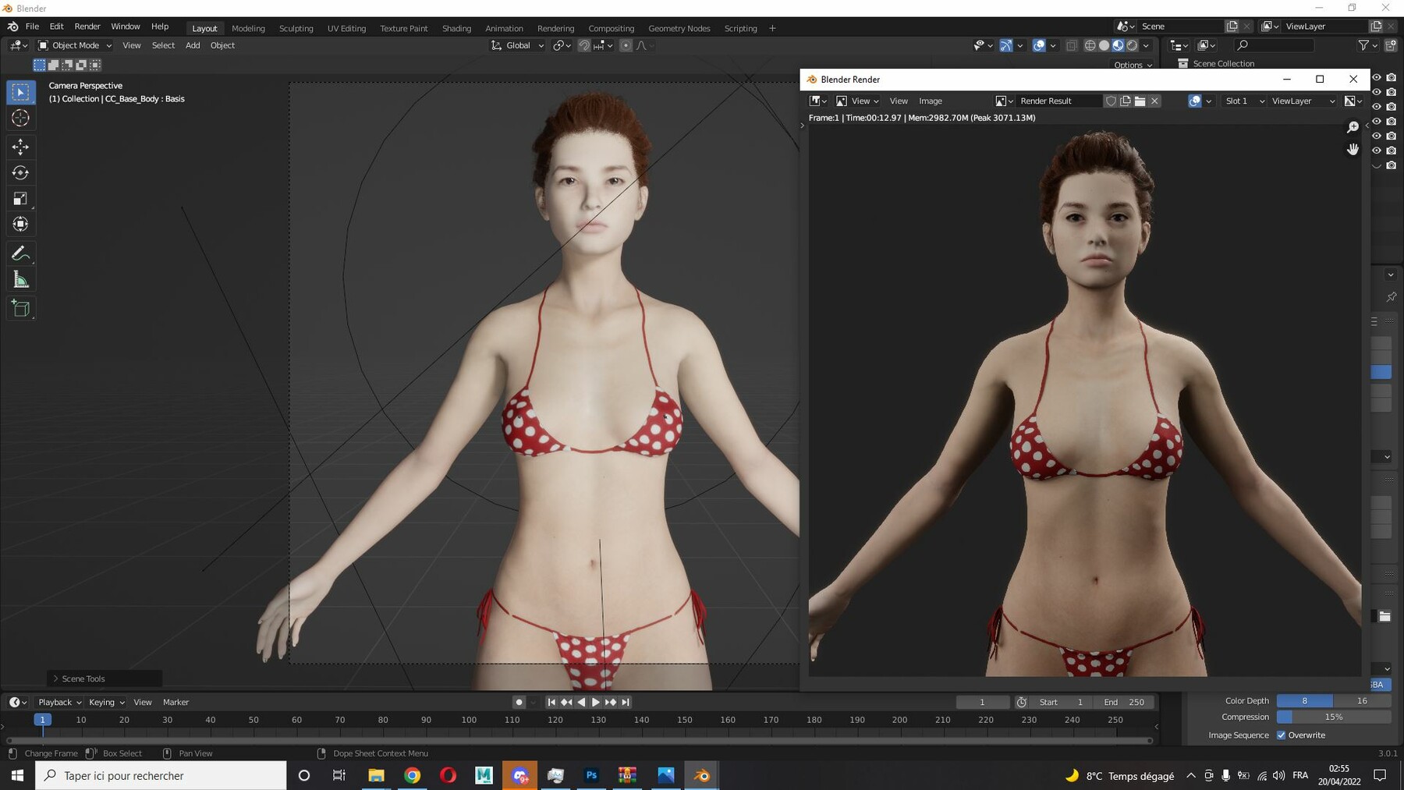Toggle viewport gizmos button
This screenshot has height=790, width=1404.
point(1006,45)
